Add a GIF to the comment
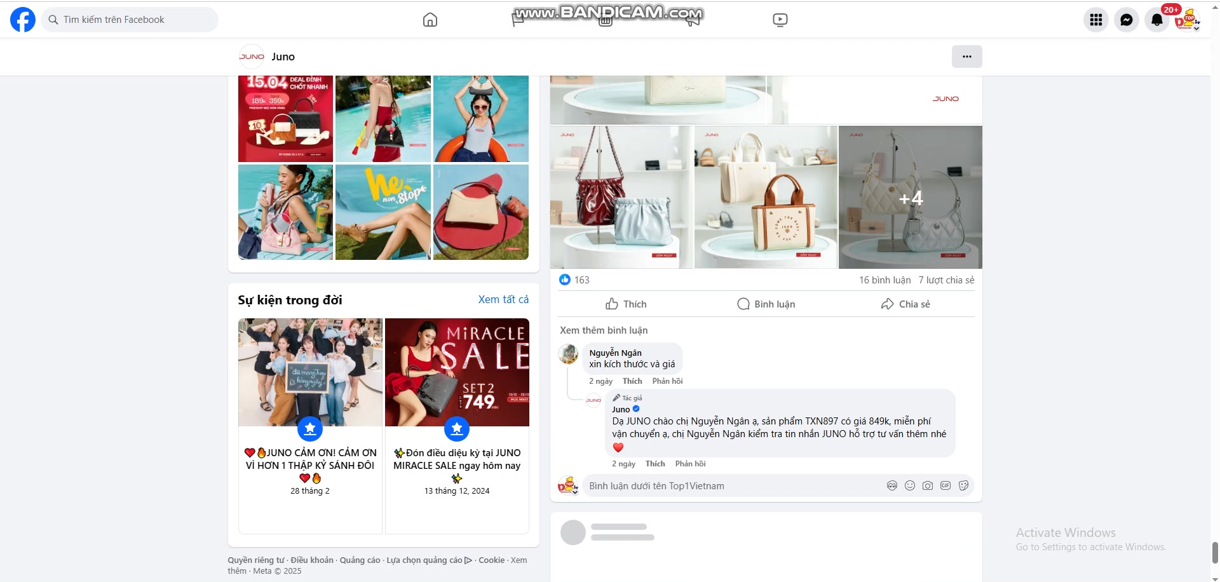The height and width of the screenshot is (582, 1220). pos(945,485)
